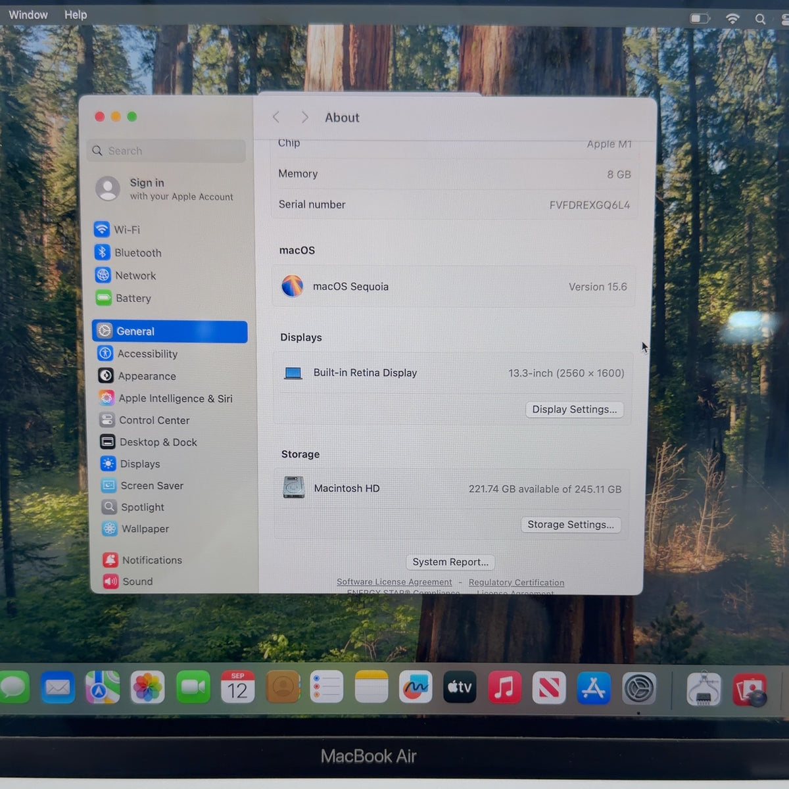Viewport: 789px width, 789px height.
Task: Go forward with the right chevron
Action: pyautogui.click(x=304, y=117)
